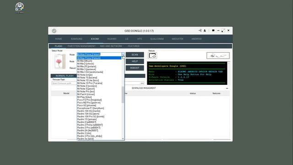Select Redmi 2 Prime in list
Screen dimensions: 293x165
(99, 125)
